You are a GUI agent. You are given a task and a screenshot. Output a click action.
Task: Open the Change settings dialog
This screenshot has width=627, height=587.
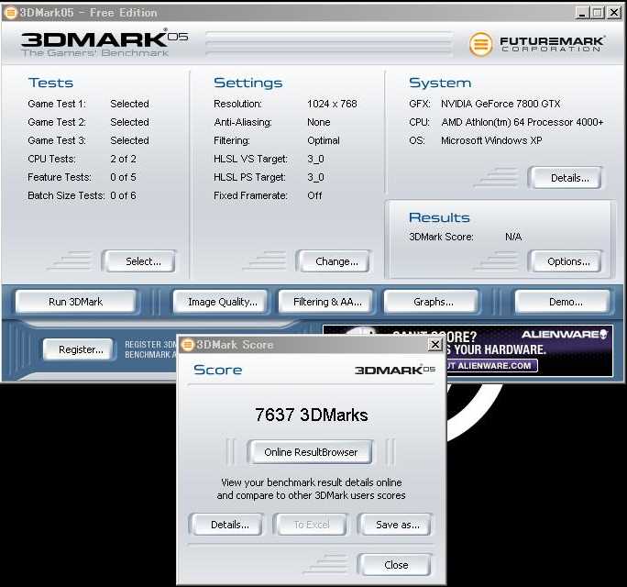coord(336,261)
